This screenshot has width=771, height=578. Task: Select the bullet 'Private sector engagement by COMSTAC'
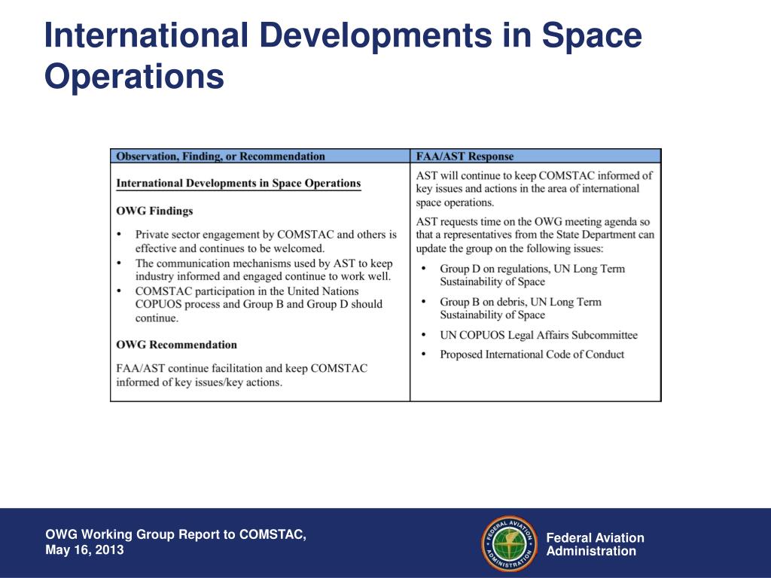(x=266, y=241)
